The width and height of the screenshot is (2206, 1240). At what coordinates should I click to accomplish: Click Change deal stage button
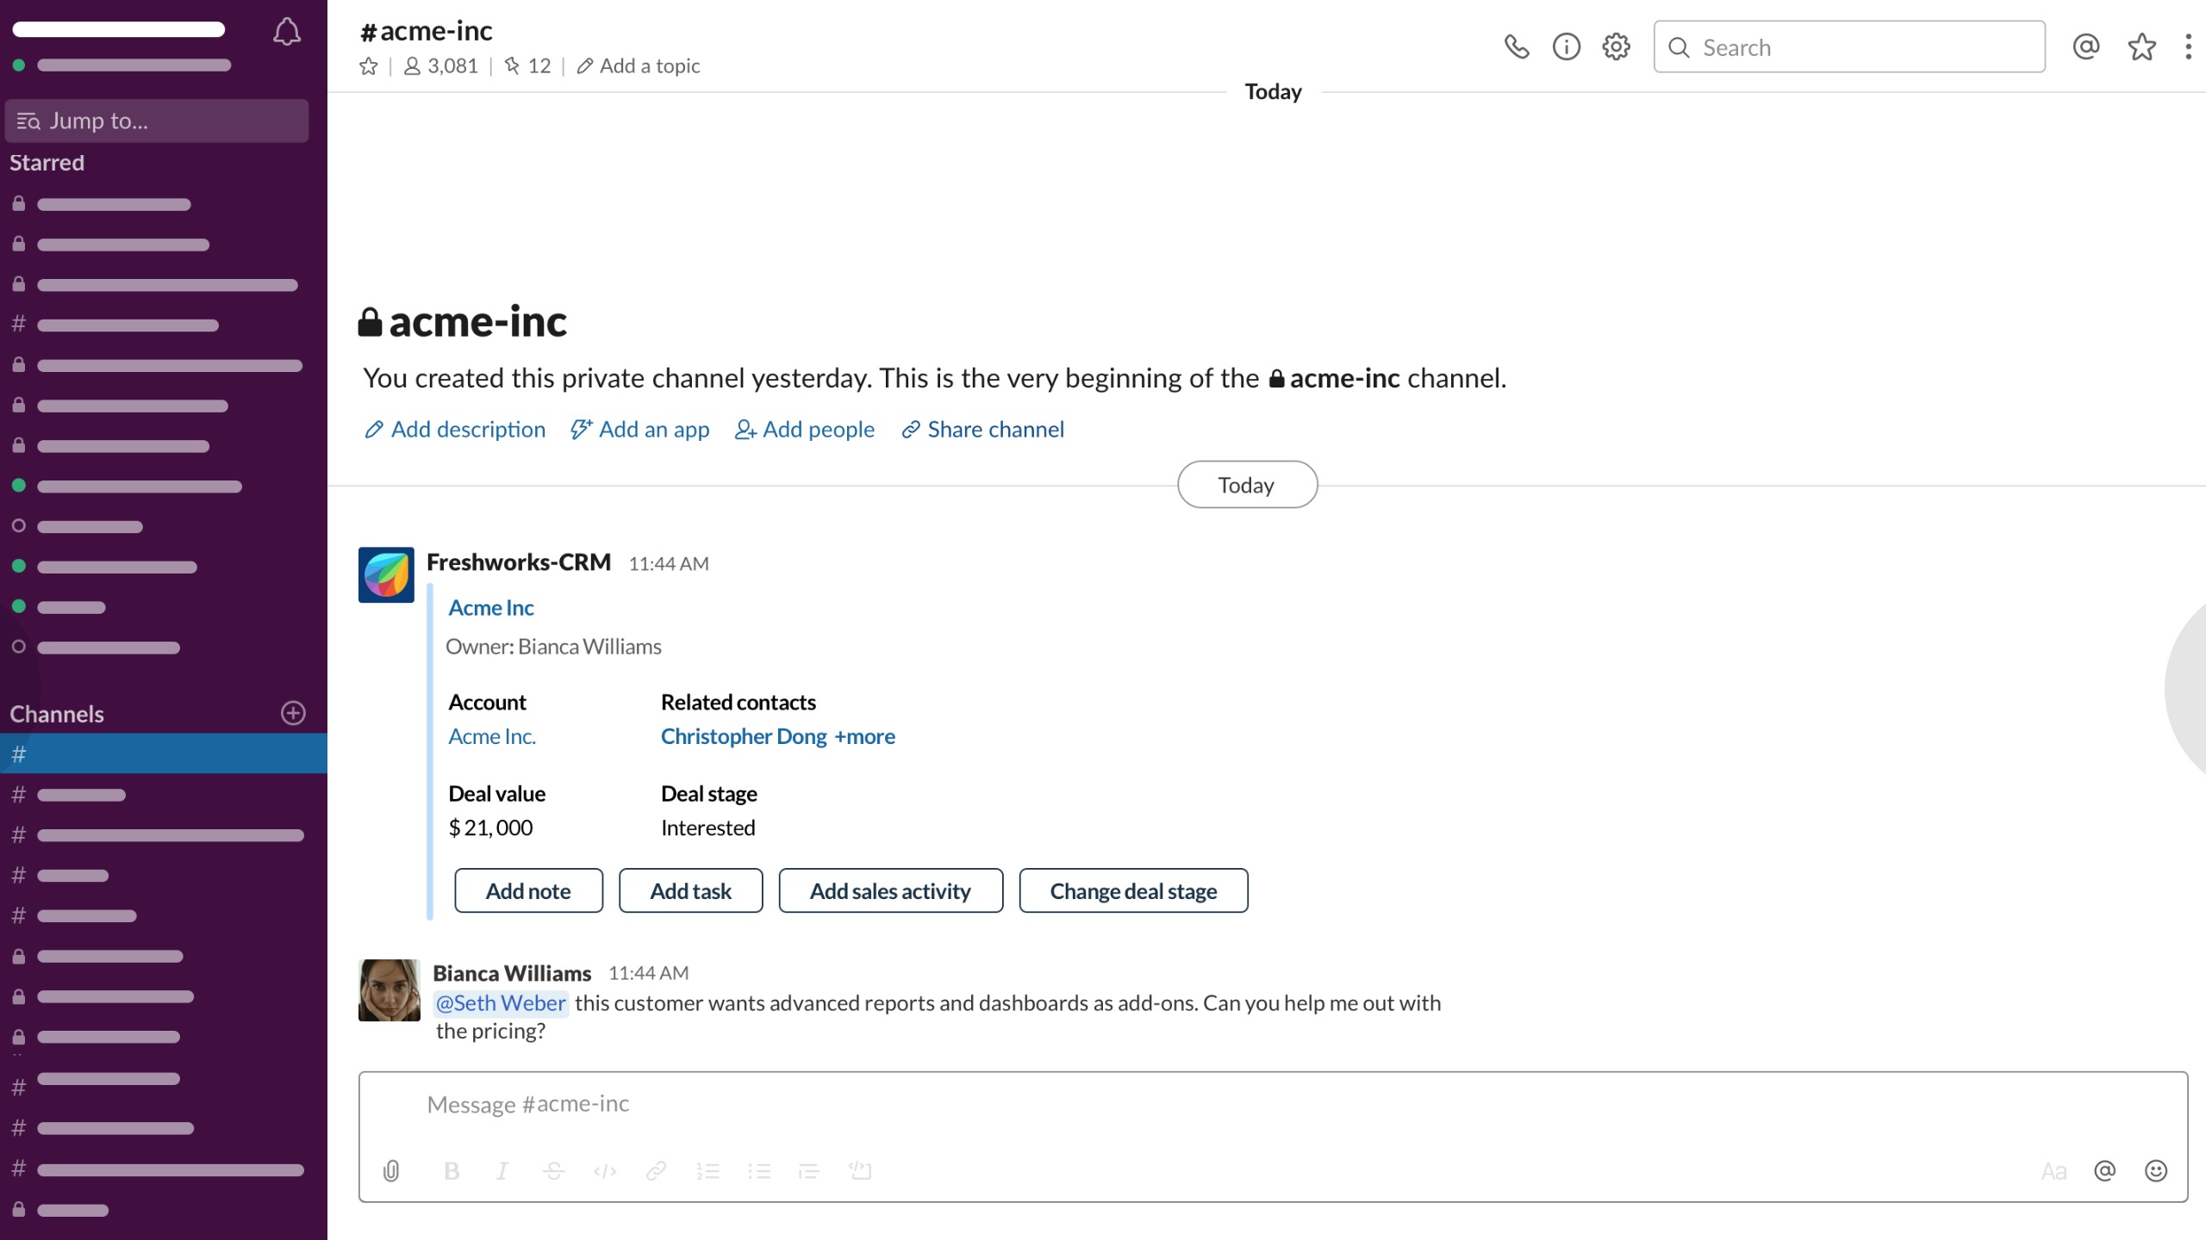tap(1133, 891)
